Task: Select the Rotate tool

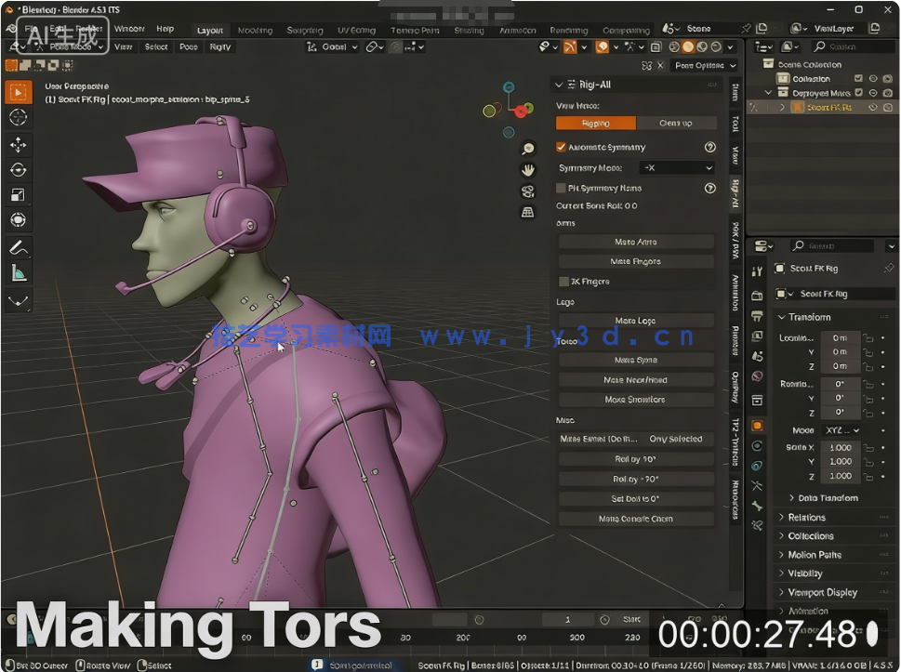Action: click(19, 168)
